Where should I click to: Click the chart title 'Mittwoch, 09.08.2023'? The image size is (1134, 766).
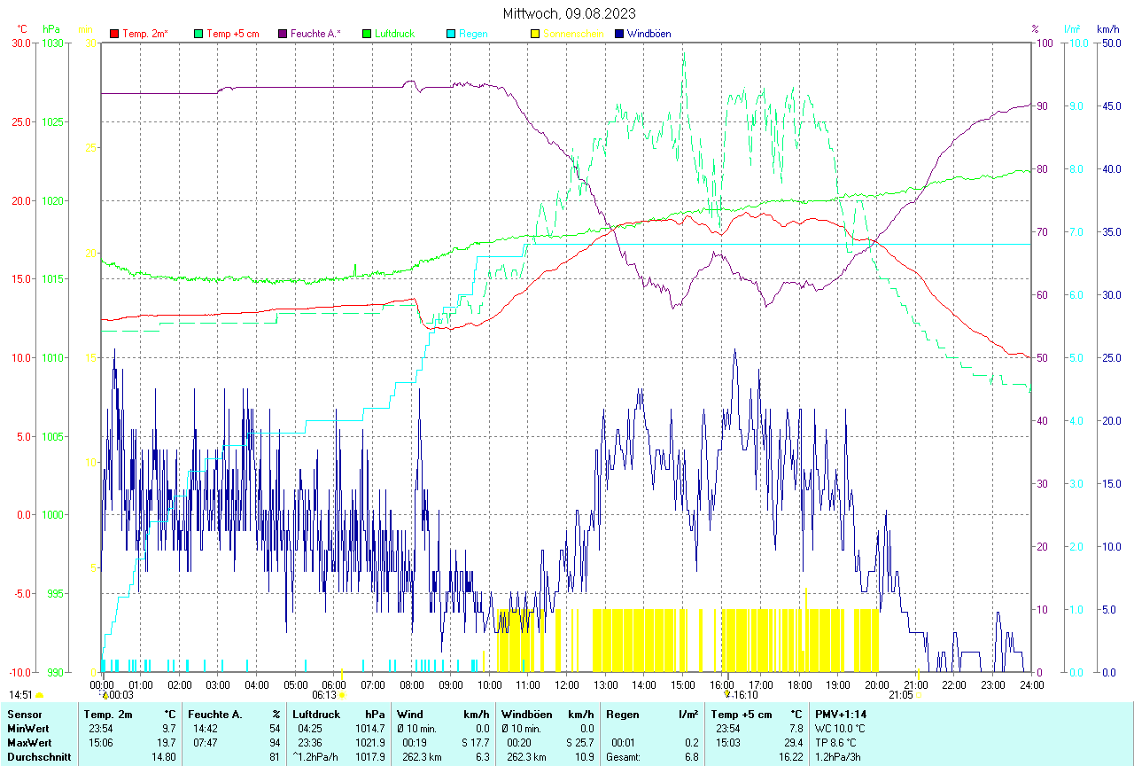569,13
